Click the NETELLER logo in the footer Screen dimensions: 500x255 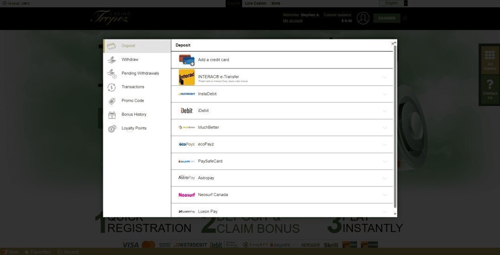pyautogui.click(x=310, y=245)
